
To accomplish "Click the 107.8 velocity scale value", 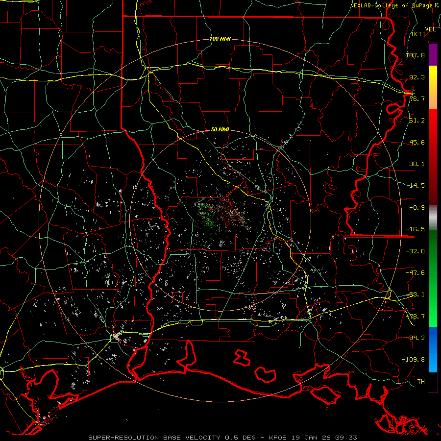I will pos(415,55).
